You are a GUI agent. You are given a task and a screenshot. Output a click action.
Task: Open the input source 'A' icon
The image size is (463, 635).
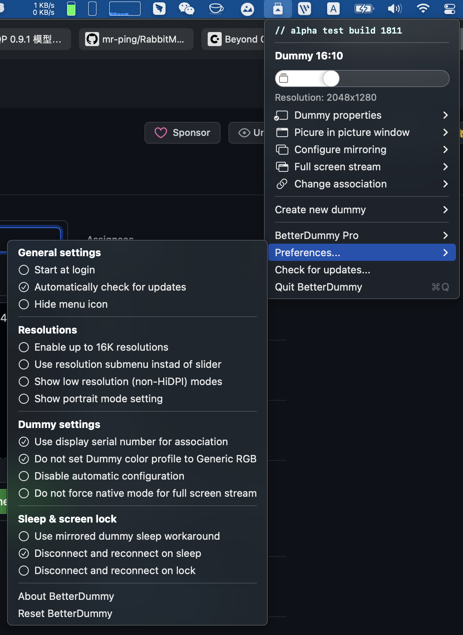click(x=333, y=9)
